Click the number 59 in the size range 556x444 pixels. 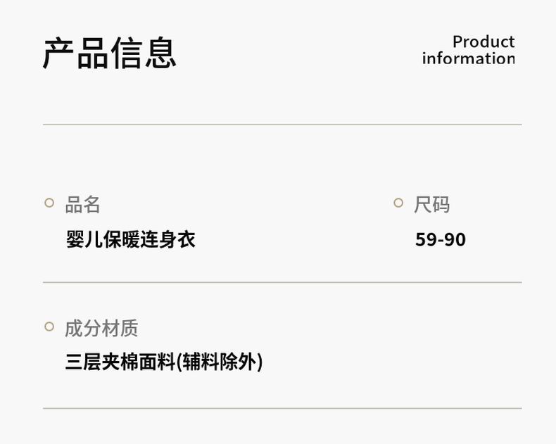click(425, 240)
